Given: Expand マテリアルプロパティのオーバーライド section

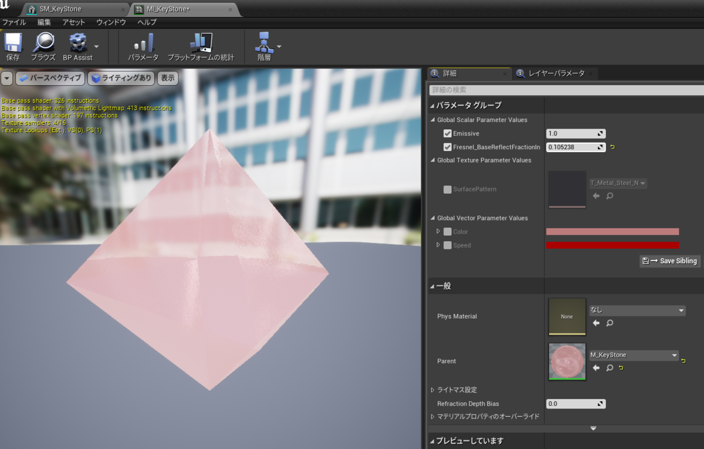Looking at the screenshot, I should click(432, 417).
